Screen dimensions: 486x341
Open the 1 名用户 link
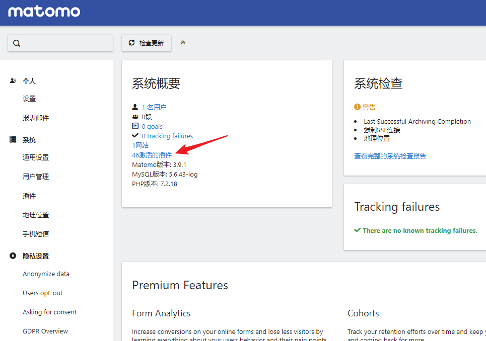click(x=154, y=107)
